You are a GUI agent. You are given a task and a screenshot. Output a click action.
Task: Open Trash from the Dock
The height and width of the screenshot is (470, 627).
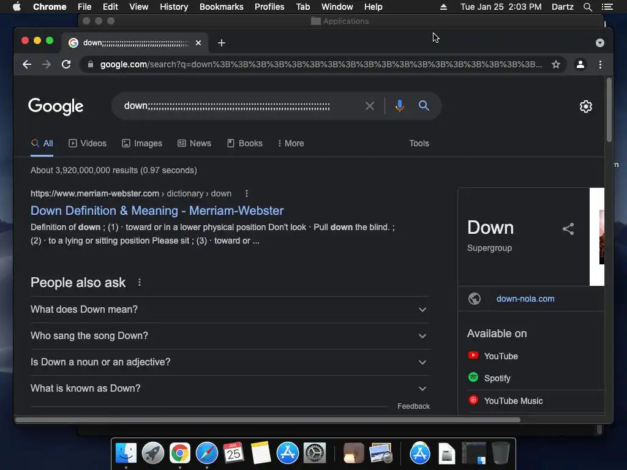point(501,453)
